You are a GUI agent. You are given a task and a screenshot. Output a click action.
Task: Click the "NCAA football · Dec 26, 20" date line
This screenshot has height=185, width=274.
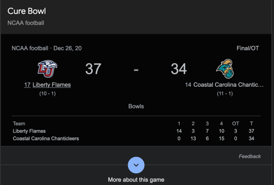47,48
